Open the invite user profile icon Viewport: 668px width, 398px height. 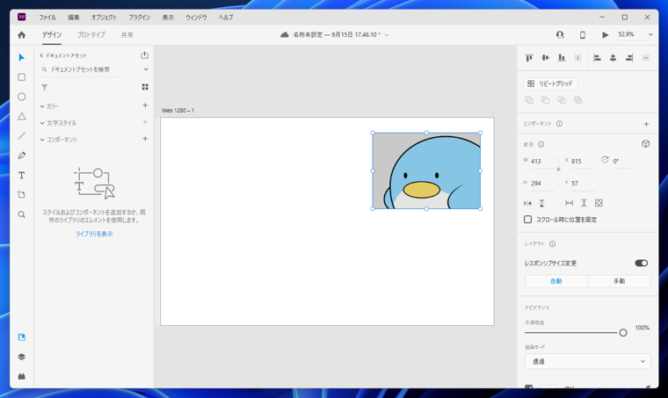pos(560,35)
